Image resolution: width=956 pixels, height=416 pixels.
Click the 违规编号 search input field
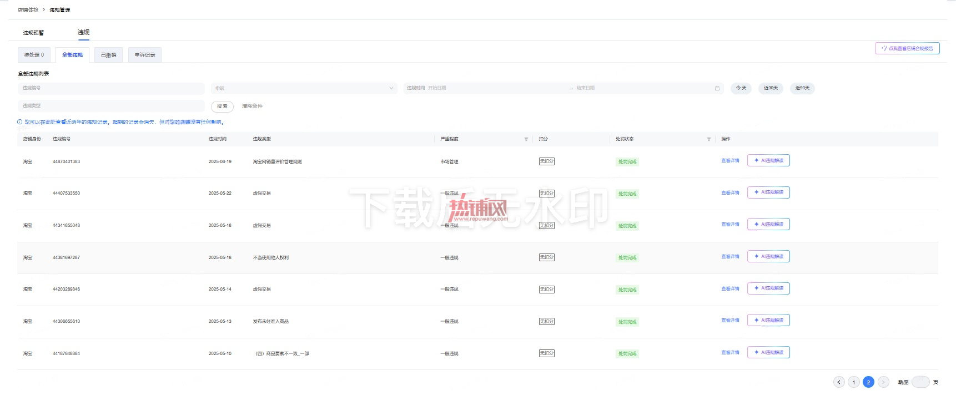tap(111, 88)
